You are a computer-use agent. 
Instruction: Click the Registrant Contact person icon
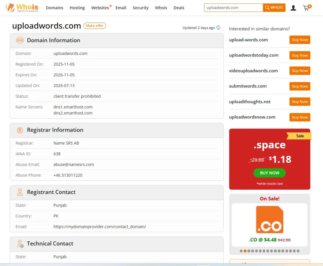click(20, 192)
